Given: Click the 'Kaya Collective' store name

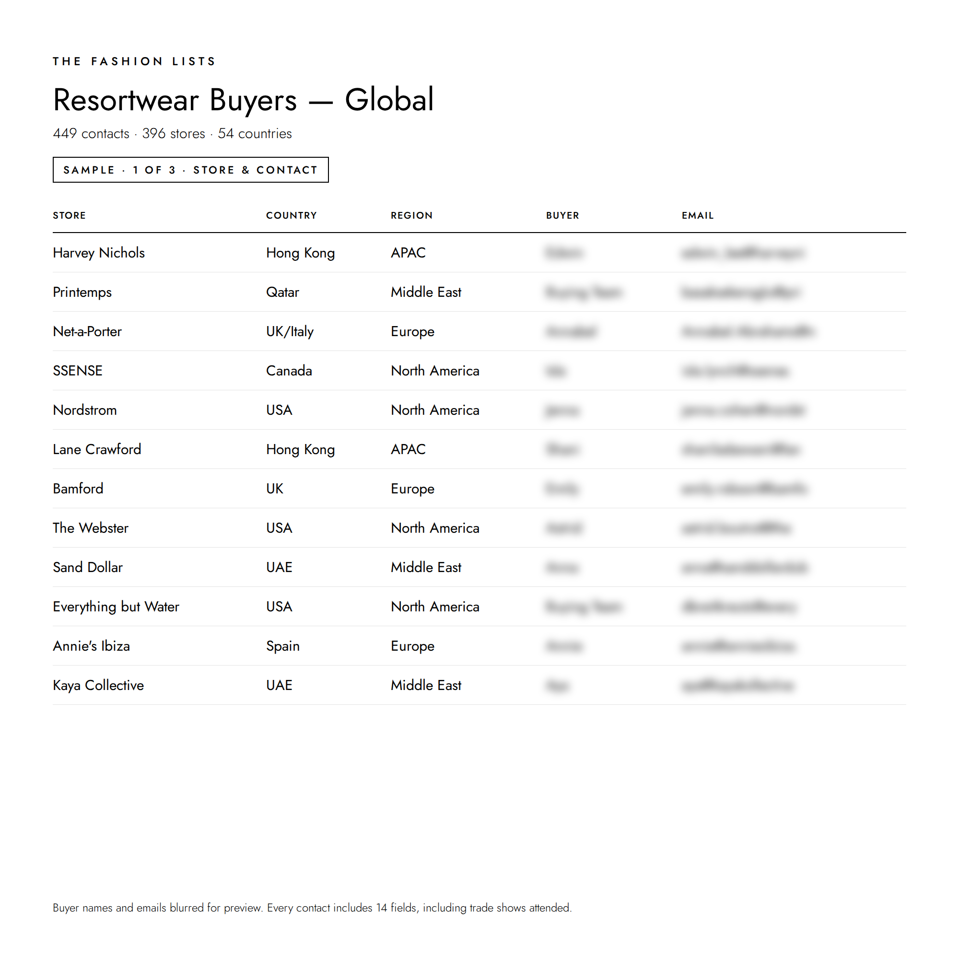Looking at the screenshot, I should coord(99,685).
